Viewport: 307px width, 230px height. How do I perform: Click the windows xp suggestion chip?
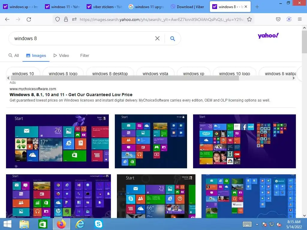point(193,74)
